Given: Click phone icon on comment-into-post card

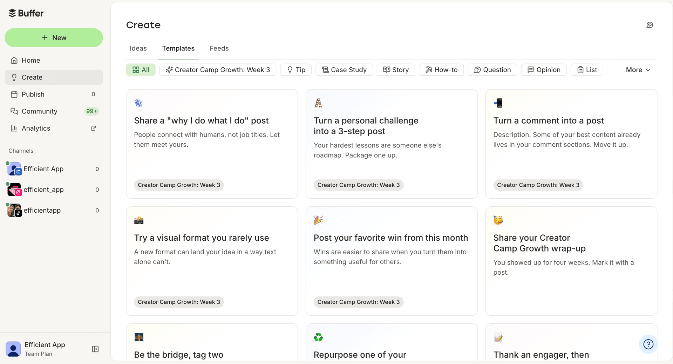Looking at the screenshot, I should tap(498, 103).
